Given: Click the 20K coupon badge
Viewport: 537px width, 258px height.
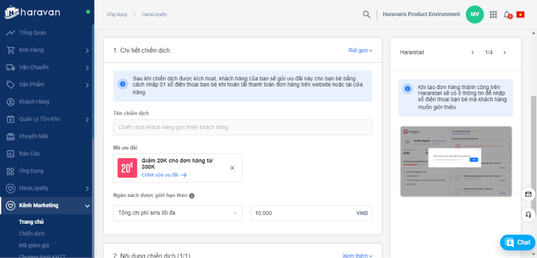Looking at the screenshot, I should click(x=128, y=168).
